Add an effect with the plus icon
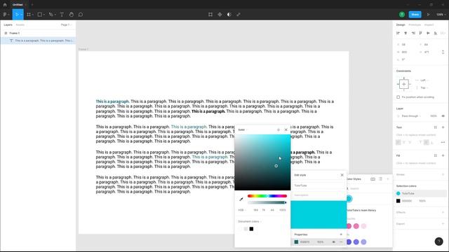449x252 pixels. pyautogui.click(x=443, y=212)
